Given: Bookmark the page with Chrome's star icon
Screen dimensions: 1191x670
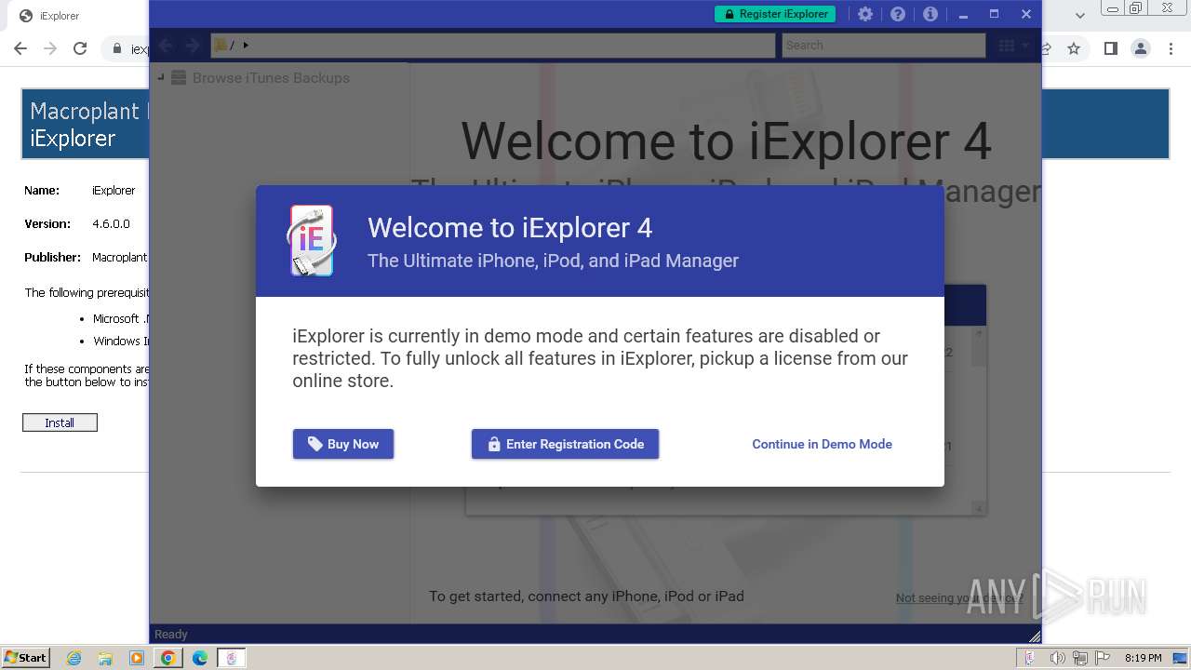Looking at the screenshot, I should click(1074, 48).
